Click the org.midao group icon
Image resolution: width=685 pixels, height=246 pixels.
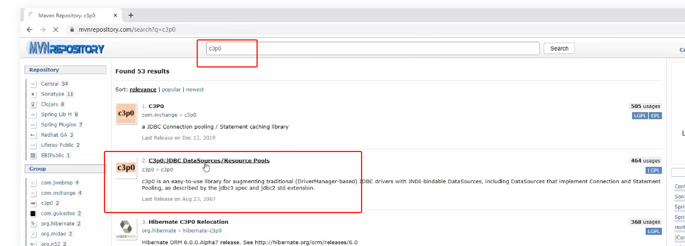click(x=33, y=234)
